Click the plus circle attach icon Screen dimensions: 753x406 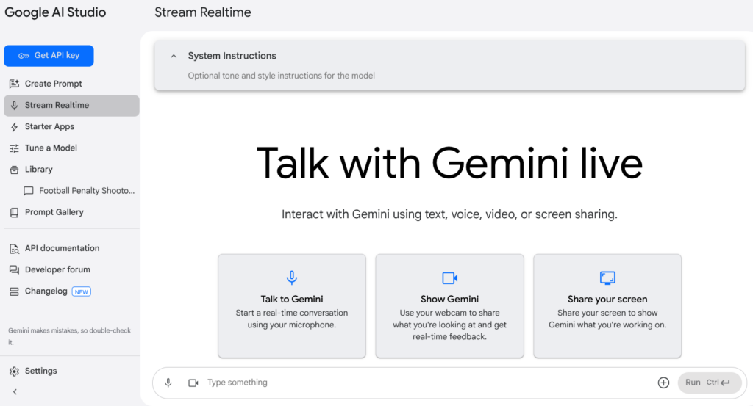pos(663,383)
